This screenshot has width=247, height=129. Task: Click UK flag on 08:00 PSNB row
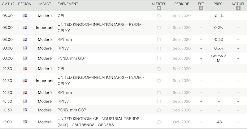pyautogui.click(x=25, y=58)
